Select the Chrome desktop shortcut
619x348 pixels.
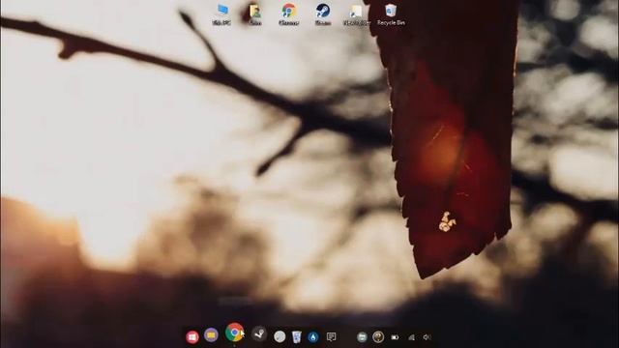tap(288, 14)
